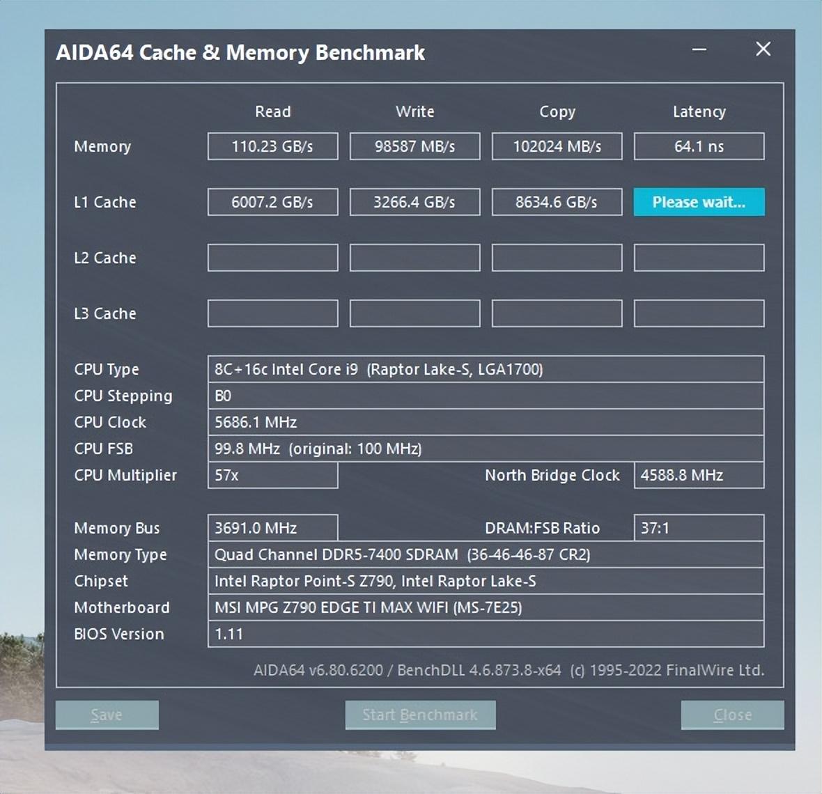The height and width of the screenshot is (794, 822).
Task: Click the DRAM:FSB Ratio value 37:1
Action: (x=699, y=528)
